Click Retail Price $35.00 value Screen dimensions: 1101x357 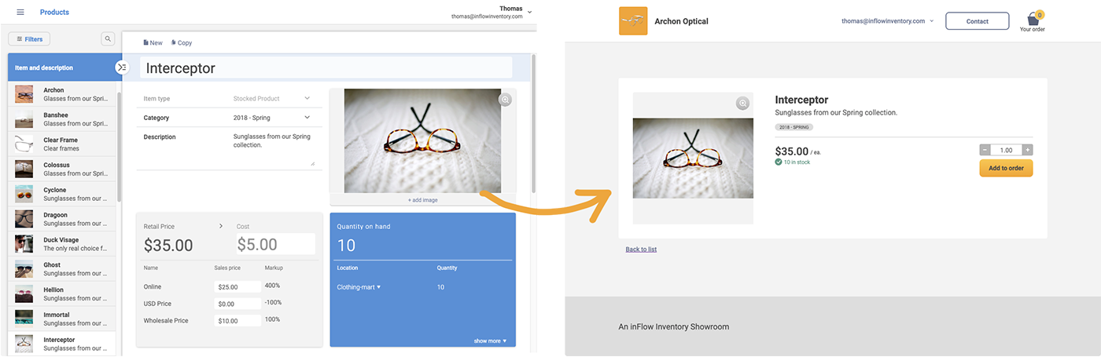pyautogui.click(x=168, y=246)
